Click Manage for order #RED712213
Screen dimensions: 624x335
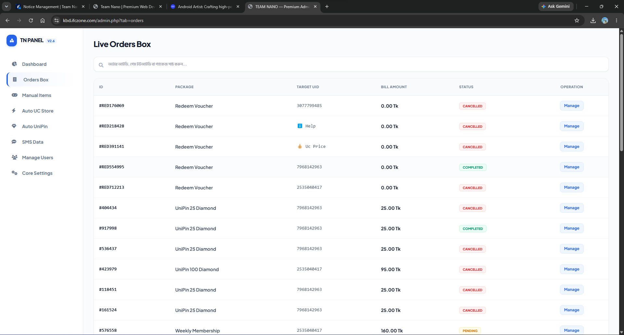pyautogui.click(x=572, y=187)
